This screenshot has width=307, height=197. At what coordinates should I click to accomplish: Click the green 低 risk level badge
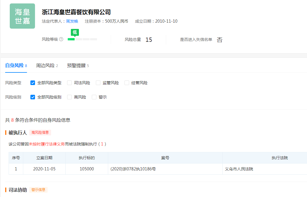pyautogui.click(x=75, y=32)
